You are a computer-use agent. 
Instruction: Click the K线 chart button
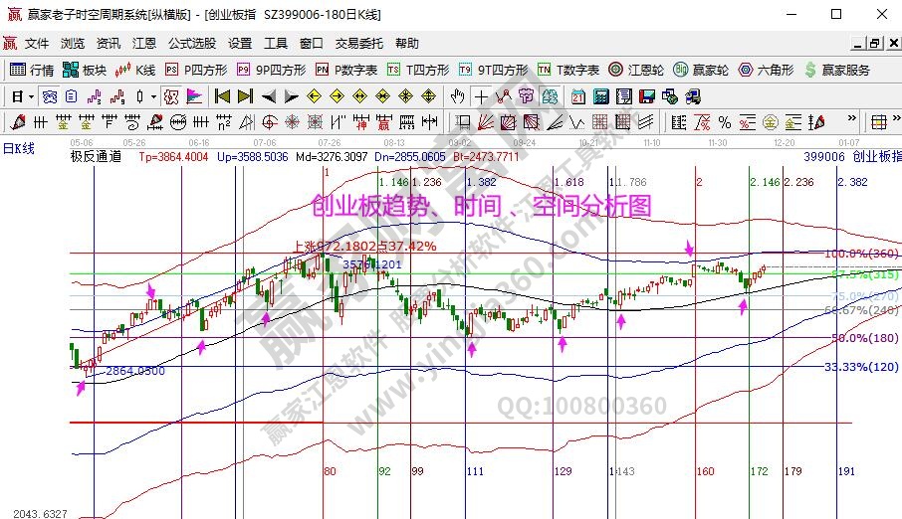tap(135, 70)
